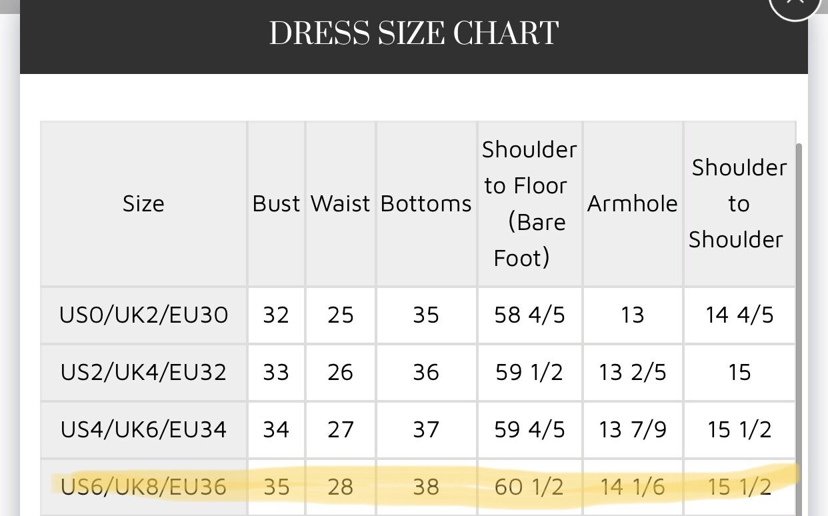
Task: Close the dress size chart popup
Action: 795,7
